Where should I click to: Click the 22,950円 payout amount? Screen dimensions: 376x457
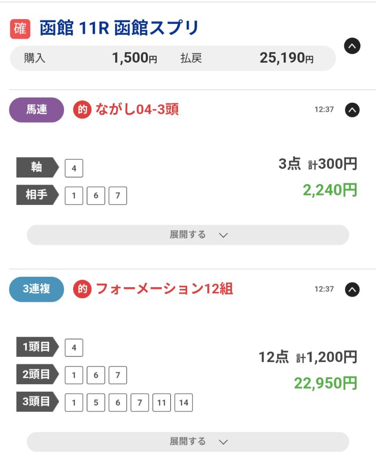(x=326, y=383)
